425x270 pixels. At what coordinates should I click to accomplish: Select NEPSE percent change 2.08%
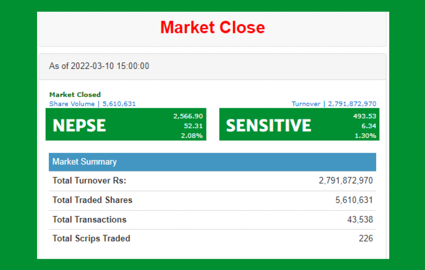click(x=192, y=136)
